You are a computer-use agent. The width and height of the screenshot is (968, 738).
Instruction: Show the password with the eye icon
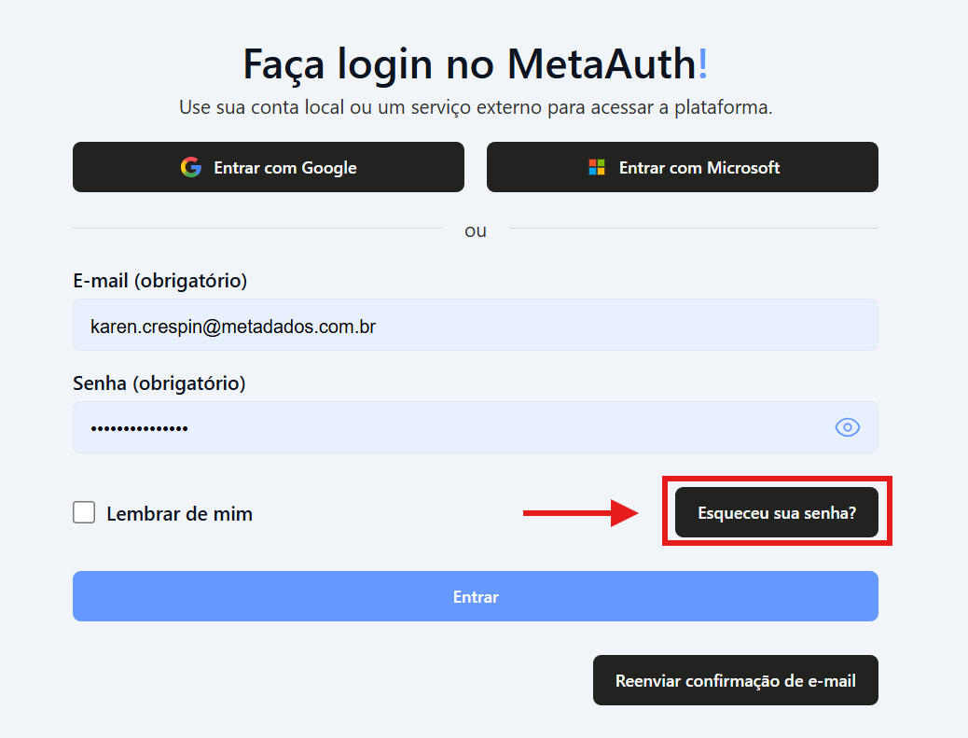coord(847,427)
